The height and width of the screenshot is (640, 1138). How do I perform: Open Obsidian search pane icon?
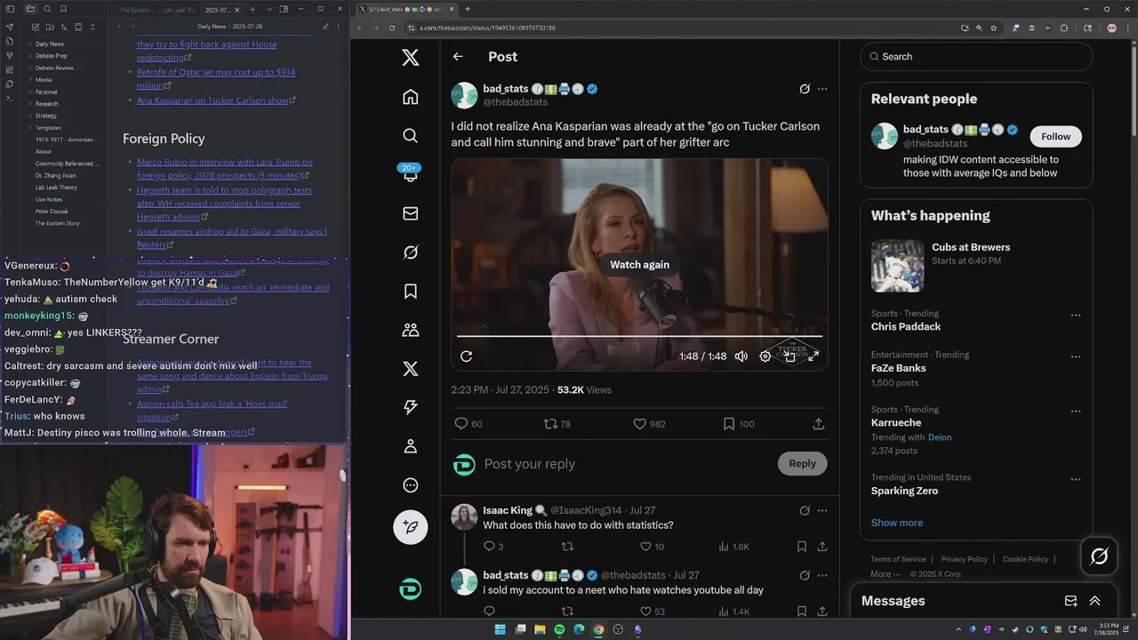click(47, 9)
